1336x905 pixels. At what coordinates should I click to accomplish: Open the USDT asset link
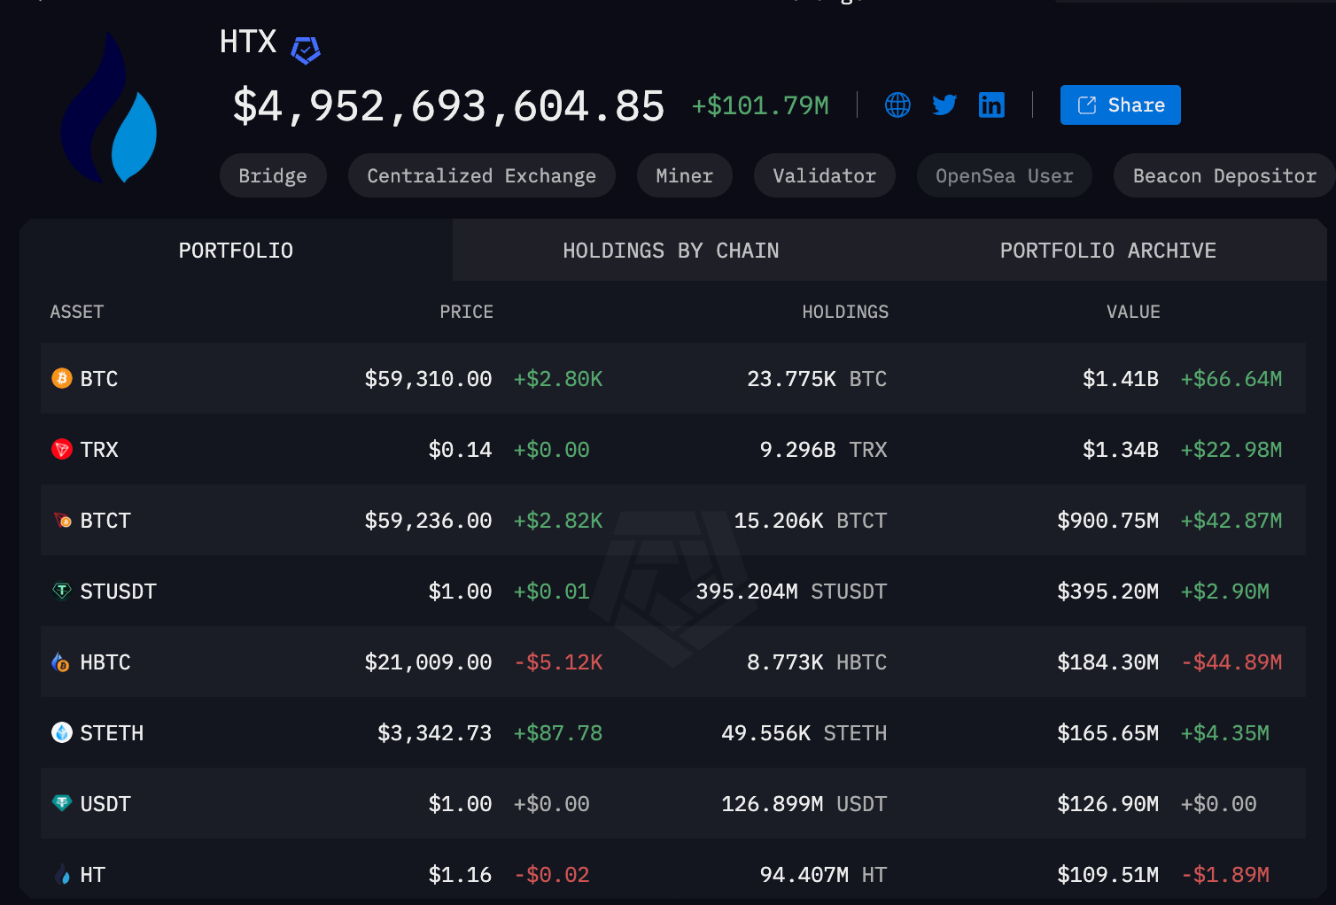click(105, 804)
